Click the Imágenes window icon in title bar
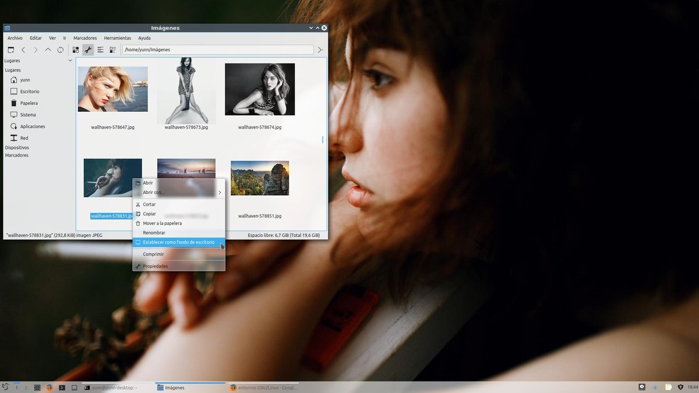 (8, 28)
